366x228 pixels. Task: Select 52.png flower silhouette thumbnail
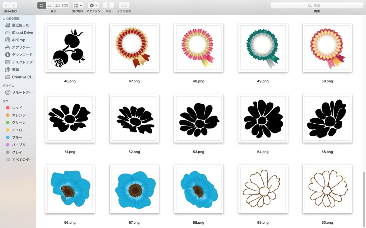[x=134, y=118]
